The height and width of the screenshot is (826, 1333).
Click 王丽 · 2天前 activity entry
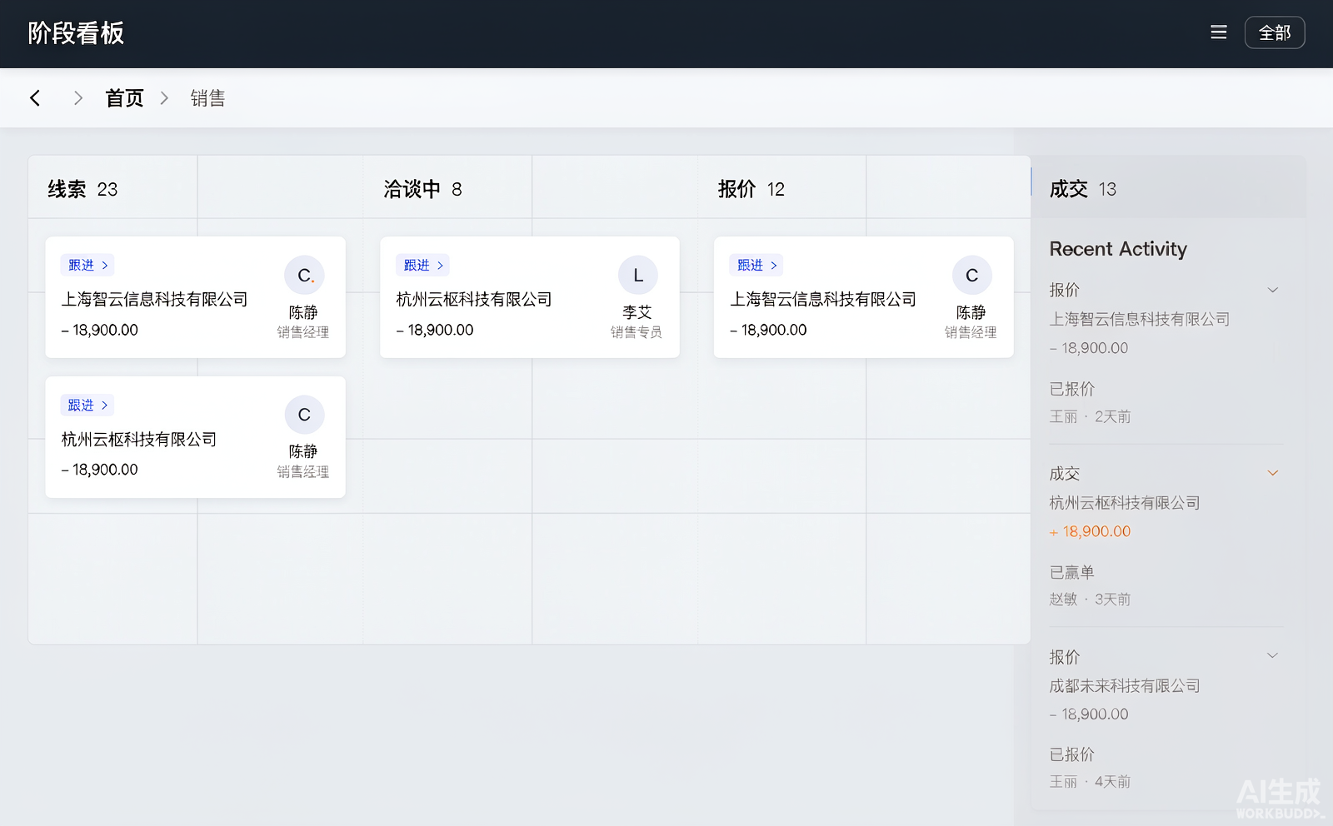[1090, 416]
